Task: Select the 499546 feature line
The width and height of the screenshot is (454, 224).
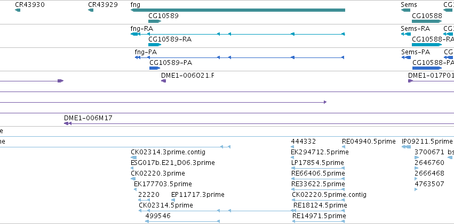Action: pyautogui.click(x=182, y=221)
